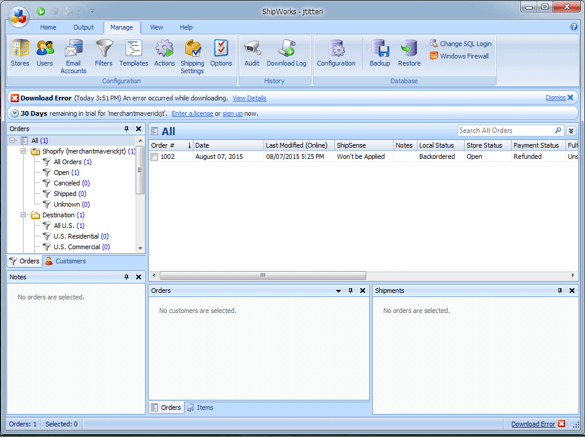Select the Shipped orders filter
The width and height of the screenshot is (585, 437).
pos(70,194)
